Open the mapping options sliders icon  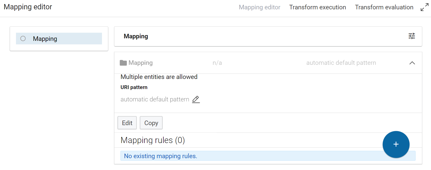point(412,36)
